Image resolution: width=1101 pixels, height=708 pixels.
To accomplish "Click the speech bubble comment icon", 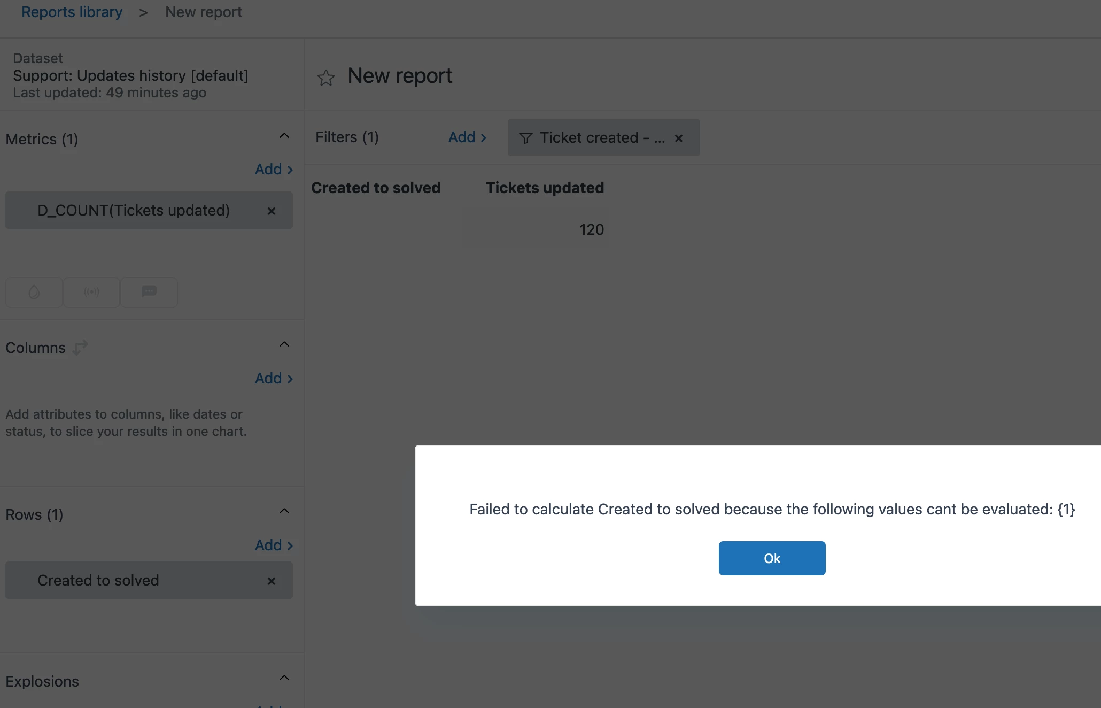I will coord(149,291).
